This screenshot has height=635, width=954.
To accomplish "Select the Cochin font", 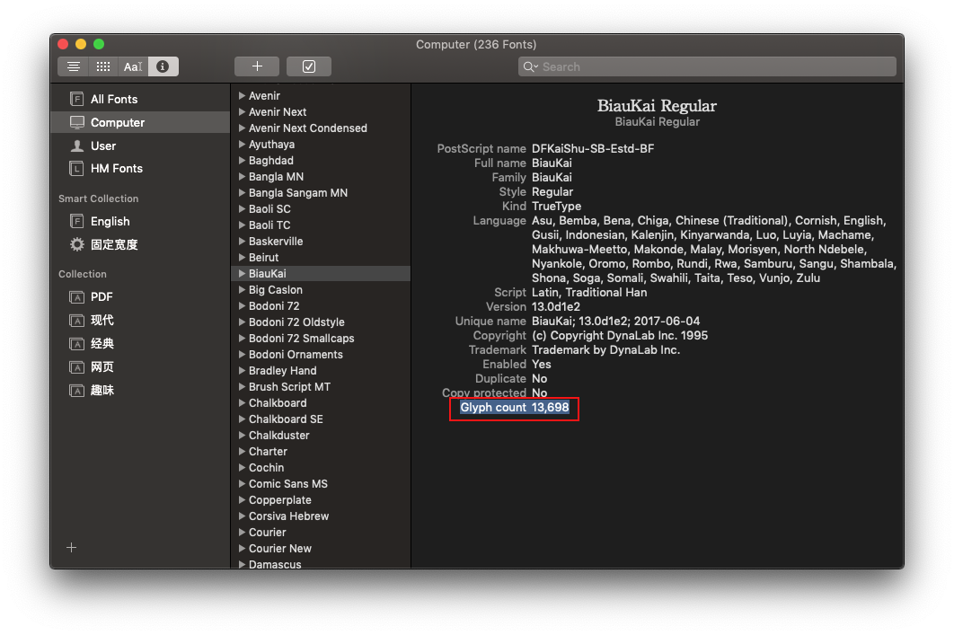I will pos(322,468).
